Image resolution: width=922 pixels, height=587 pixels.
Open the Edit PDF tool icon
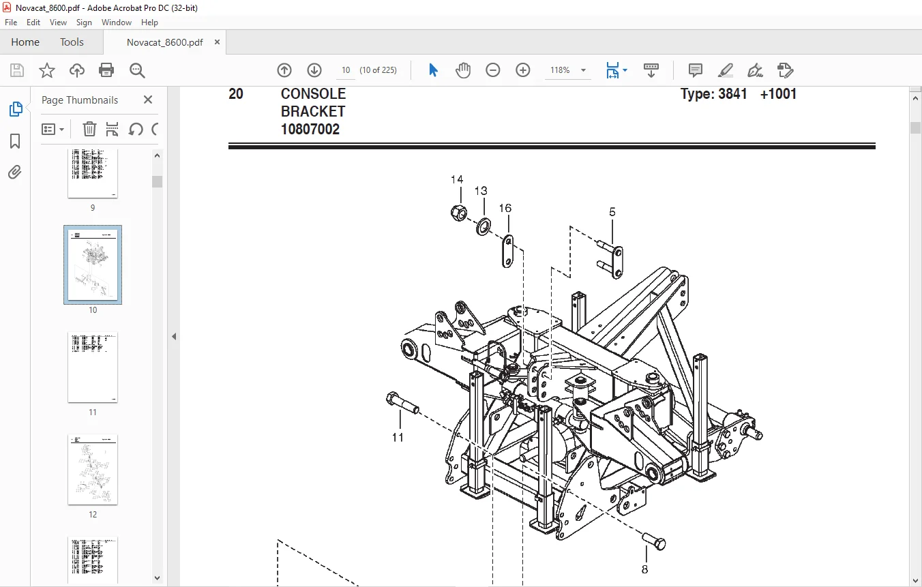point(786,70)
